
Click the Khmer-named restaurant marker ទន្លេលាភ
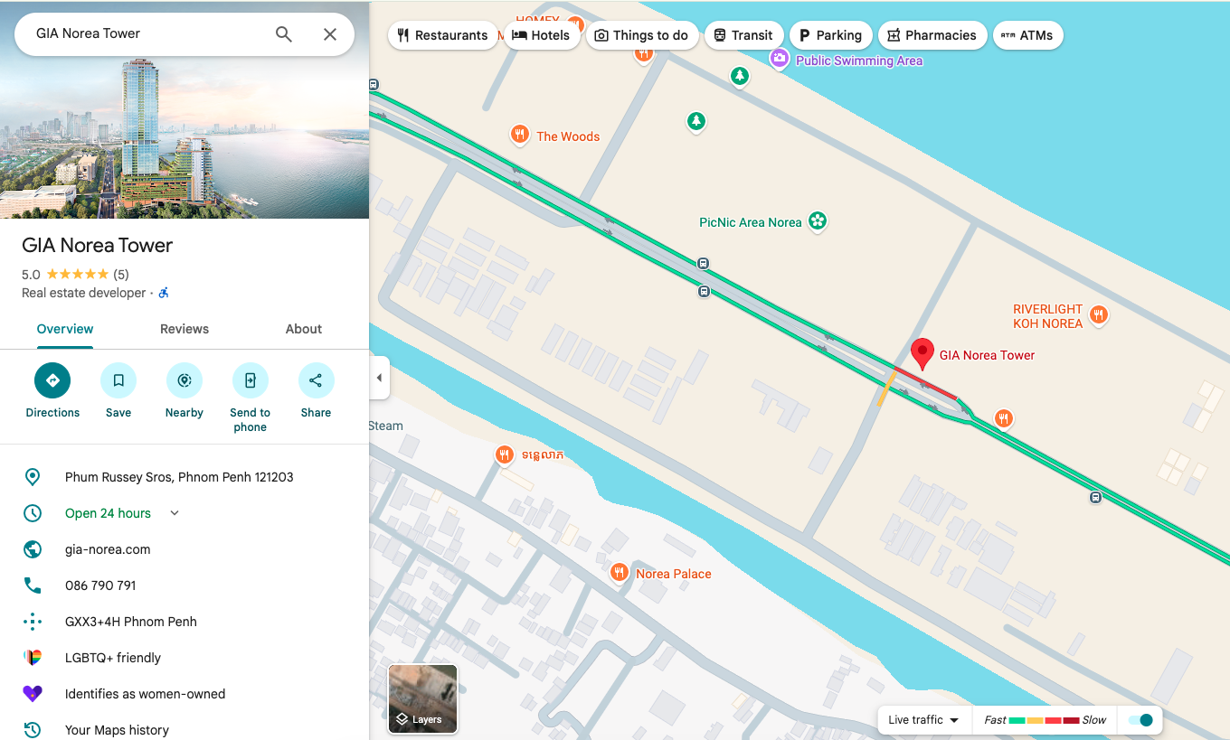505,454
